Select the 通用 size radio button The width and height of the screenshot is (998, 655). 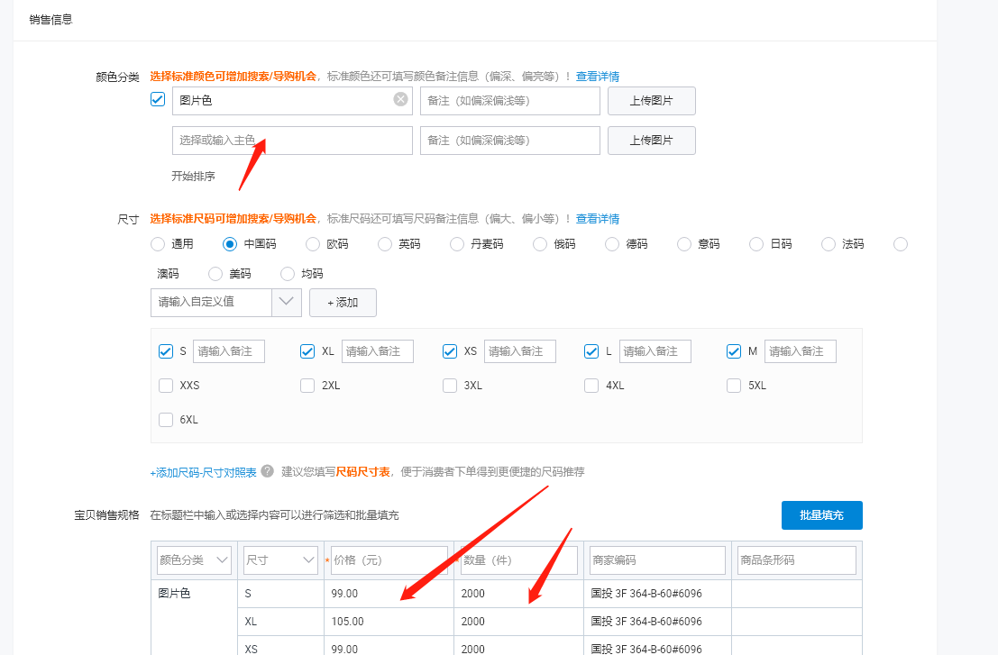coord(158,244)
